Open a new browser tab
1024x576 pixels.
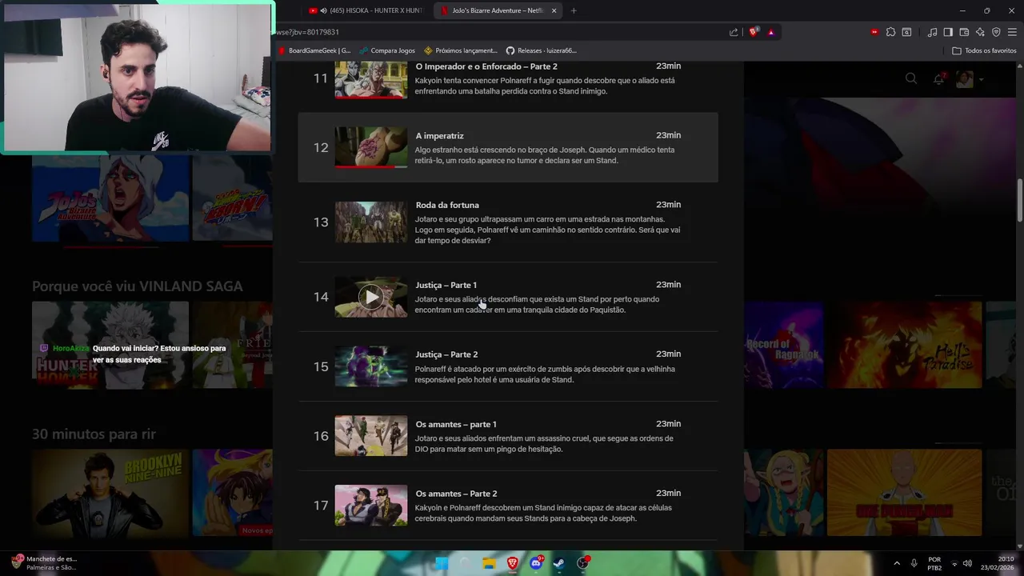574,10
